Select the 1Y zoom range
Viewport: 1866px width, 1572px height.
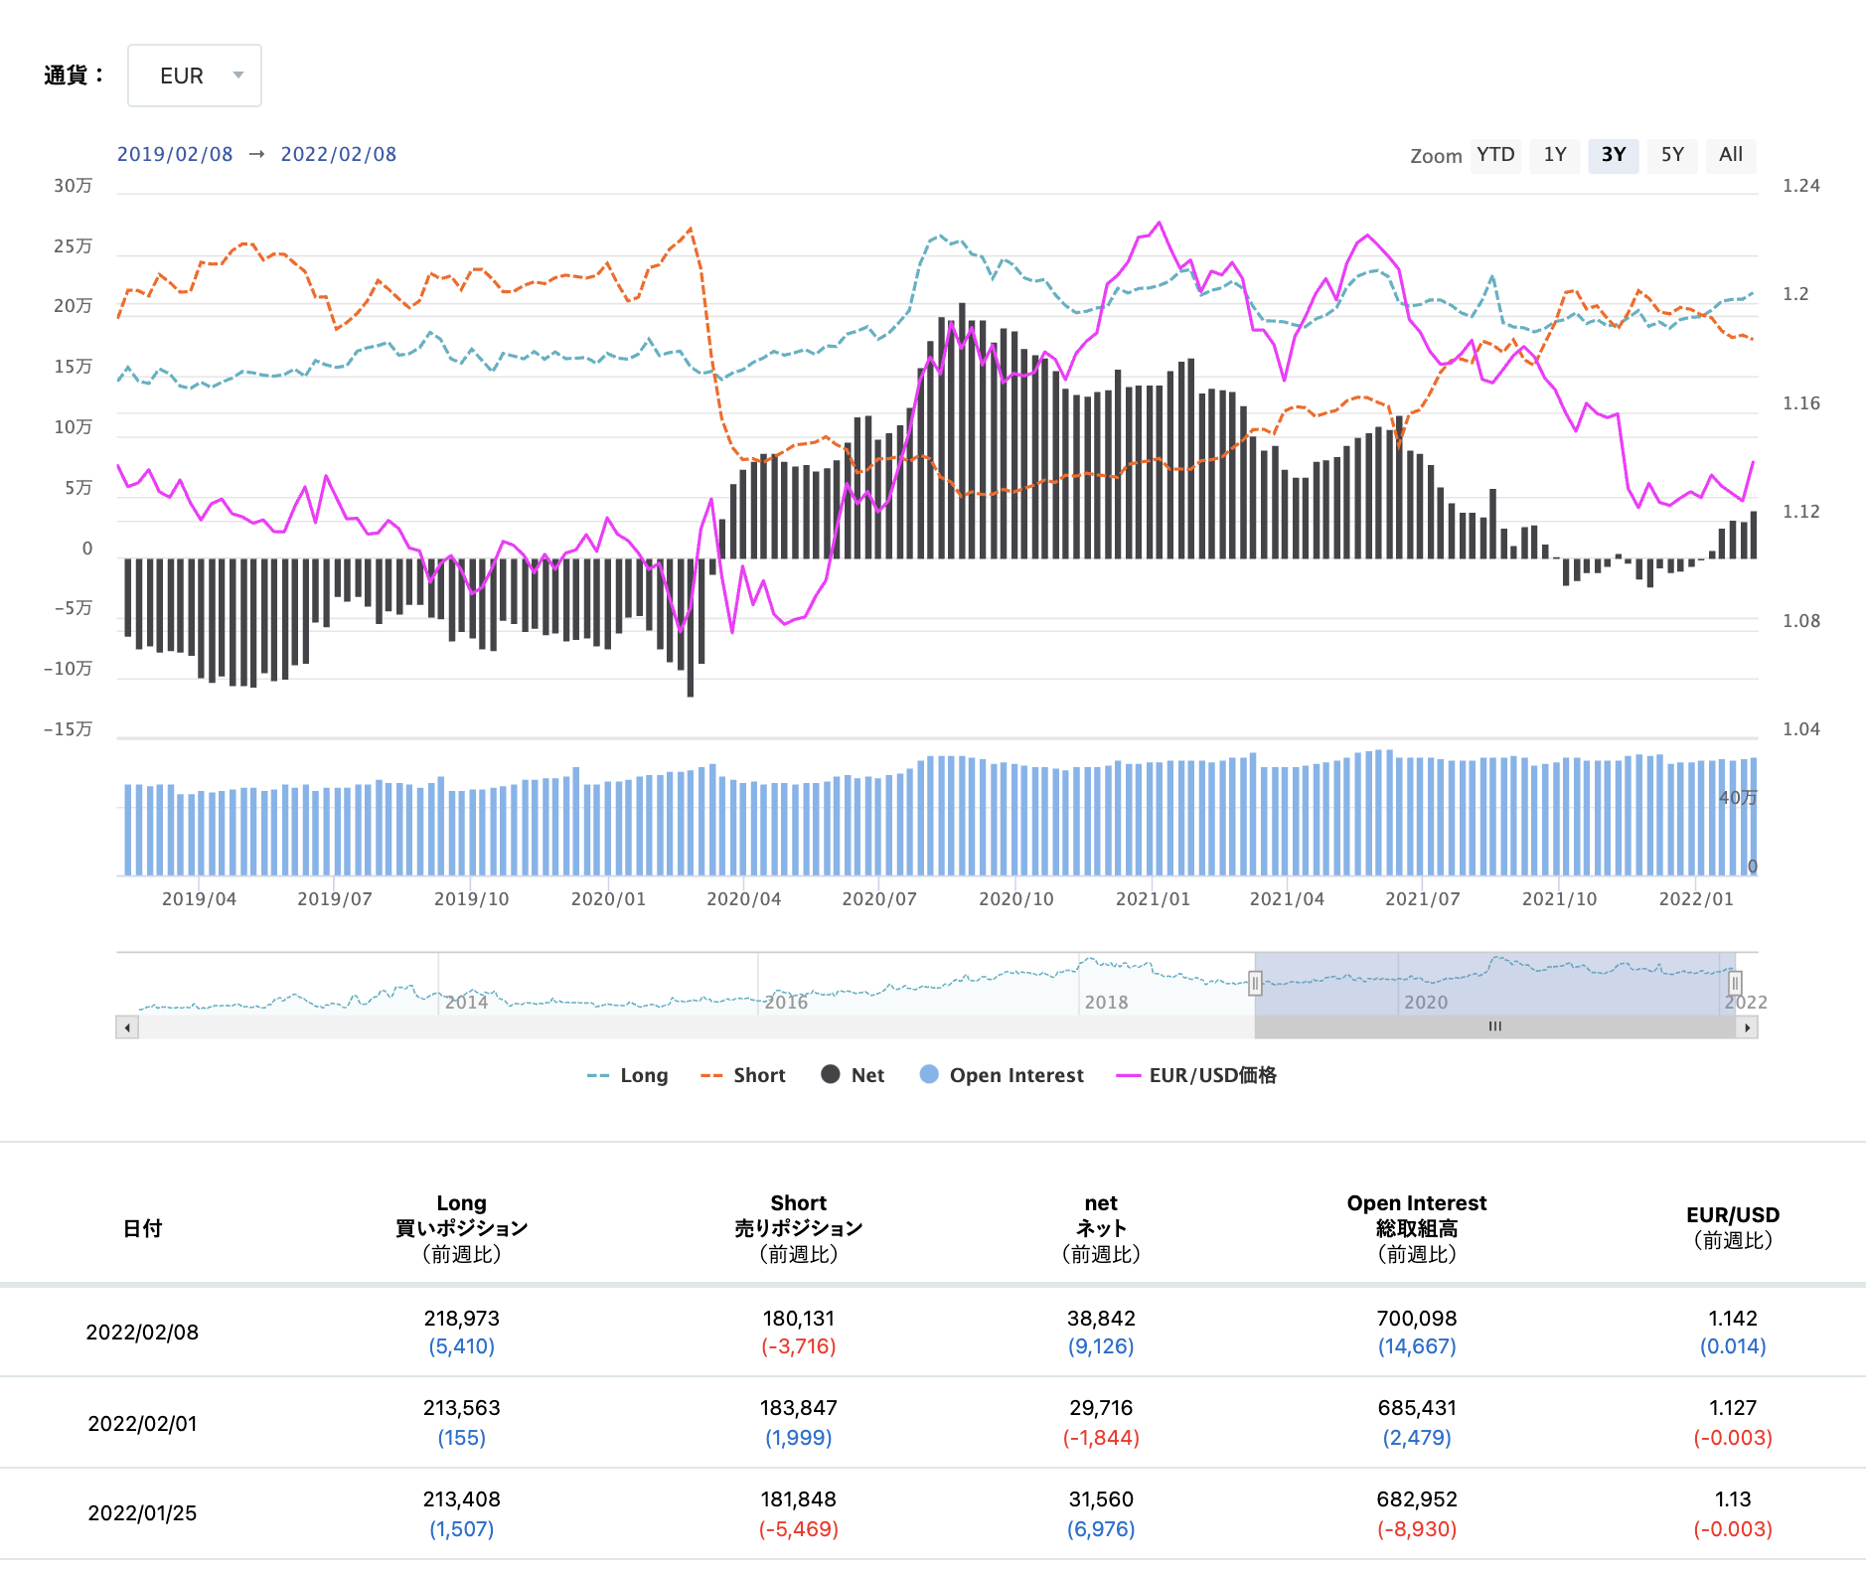[1555, 155]
